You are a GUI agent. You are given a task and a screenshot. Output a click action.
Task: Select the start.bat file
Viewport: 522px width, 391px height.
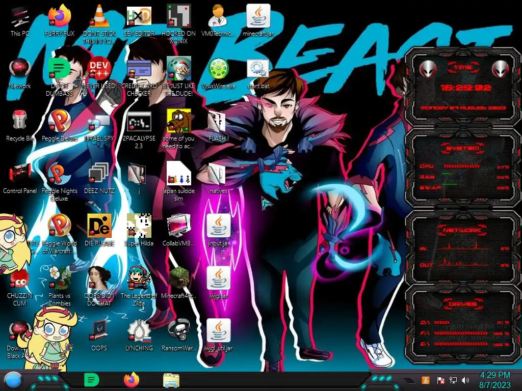tap(258, 70)
